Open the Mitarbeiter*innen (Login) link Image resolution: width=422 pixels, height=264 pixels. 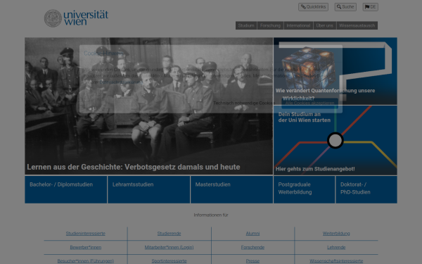[x=169, y=247]
